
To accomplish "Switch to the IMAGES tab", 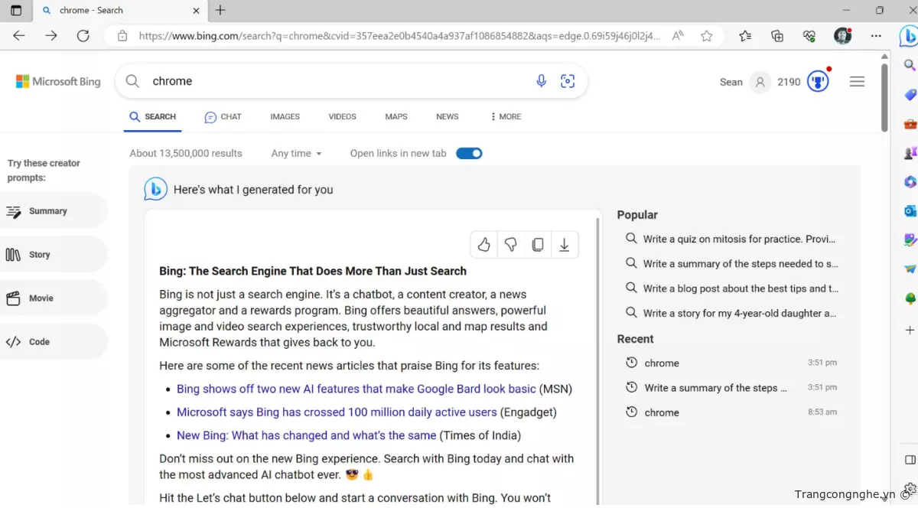I will 285,117.
